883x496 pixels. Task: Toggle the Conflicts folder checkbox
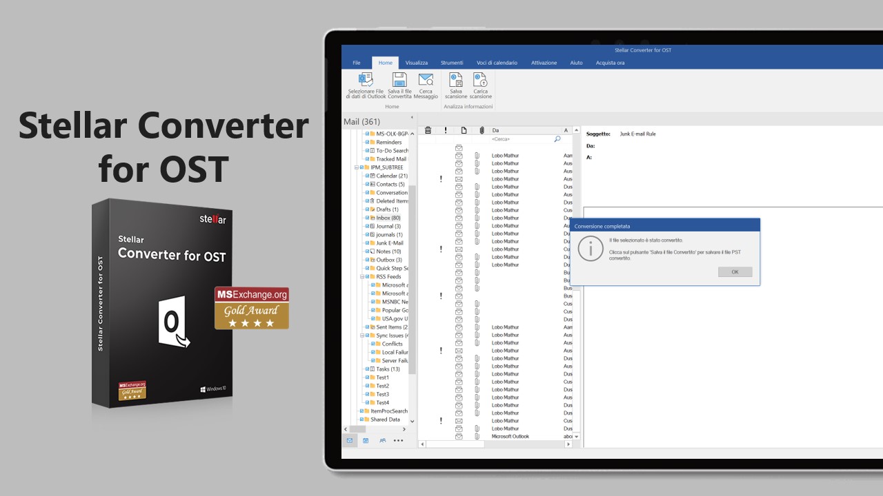[373, 344]
